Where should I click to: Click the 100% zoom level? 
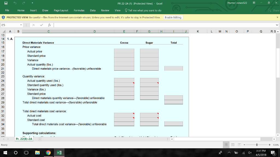pyautogui.click(x=276, y=145)
